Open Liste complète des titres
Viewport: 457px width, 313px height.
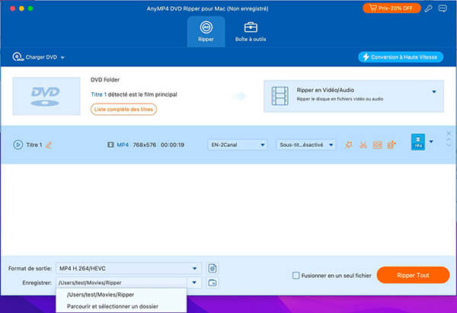[x=123, y=110]
